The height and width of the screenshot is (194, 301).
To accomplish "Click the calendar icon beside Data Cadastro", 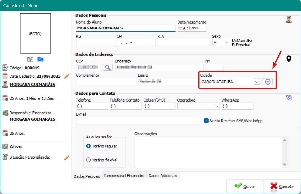I will [x=5, y=76].
